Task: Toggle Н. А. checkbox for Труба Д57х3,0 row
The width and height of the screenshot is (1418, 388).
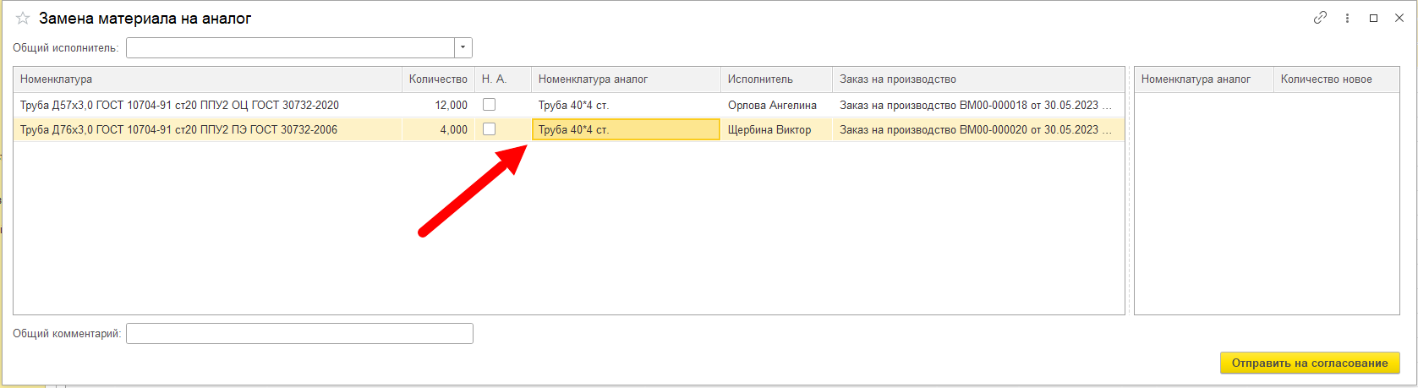Action: click(x=489, y=105)
